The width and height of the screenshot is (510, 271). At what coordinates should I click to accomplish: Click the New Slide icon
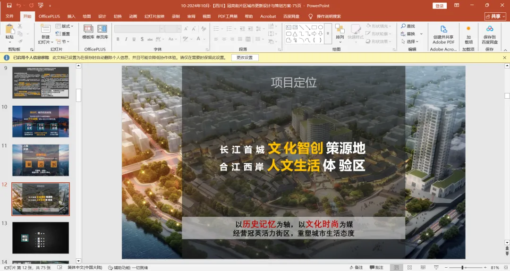tap(45, 29)
